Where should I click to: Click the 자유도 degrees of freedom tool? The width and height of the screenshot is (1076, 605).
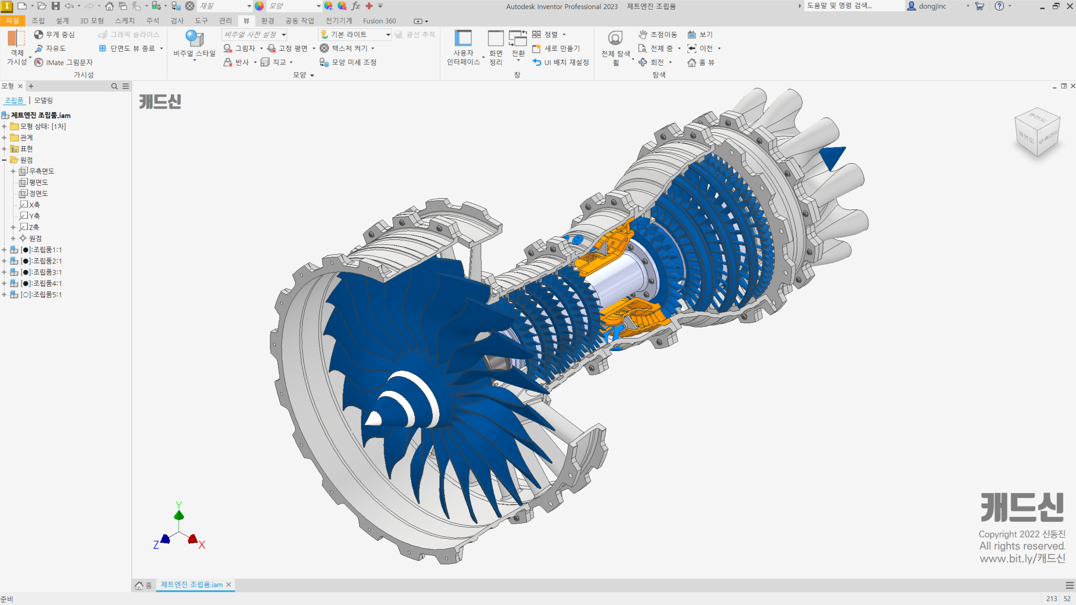50,48
